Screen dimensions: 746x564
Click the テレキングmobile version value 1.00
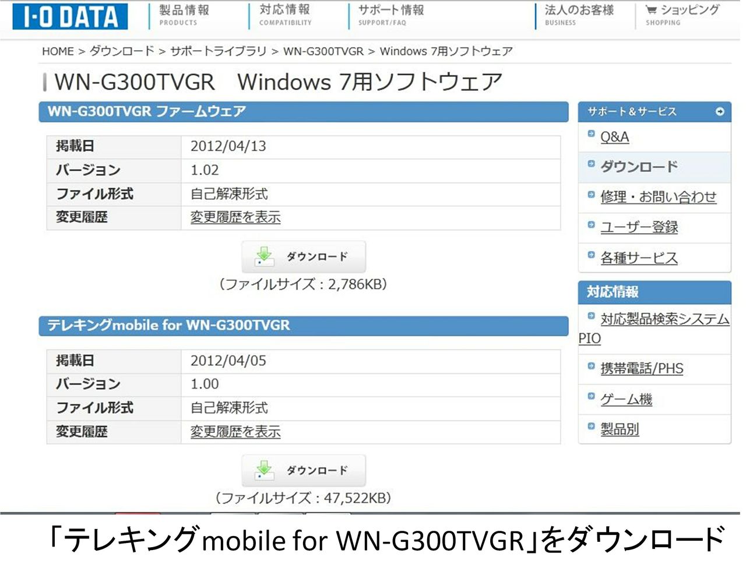(205, 384)
